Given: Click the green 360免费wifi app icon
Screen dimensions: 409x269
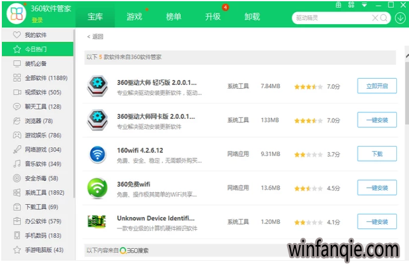Looking at the screenshot, I should pyautogui.click(x=97, y=188).
